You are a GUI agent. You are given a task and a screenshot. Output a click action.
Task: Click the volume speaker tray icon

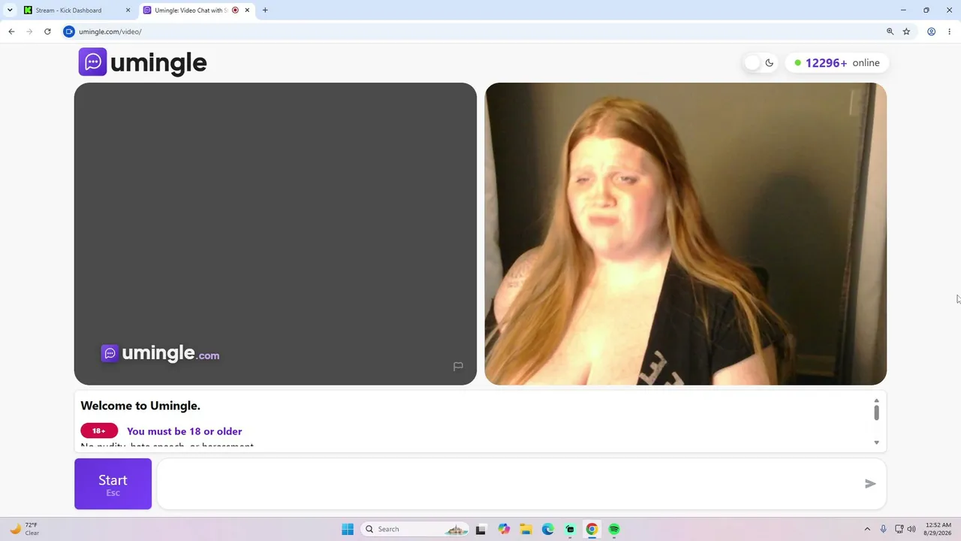tap(911, 529)
